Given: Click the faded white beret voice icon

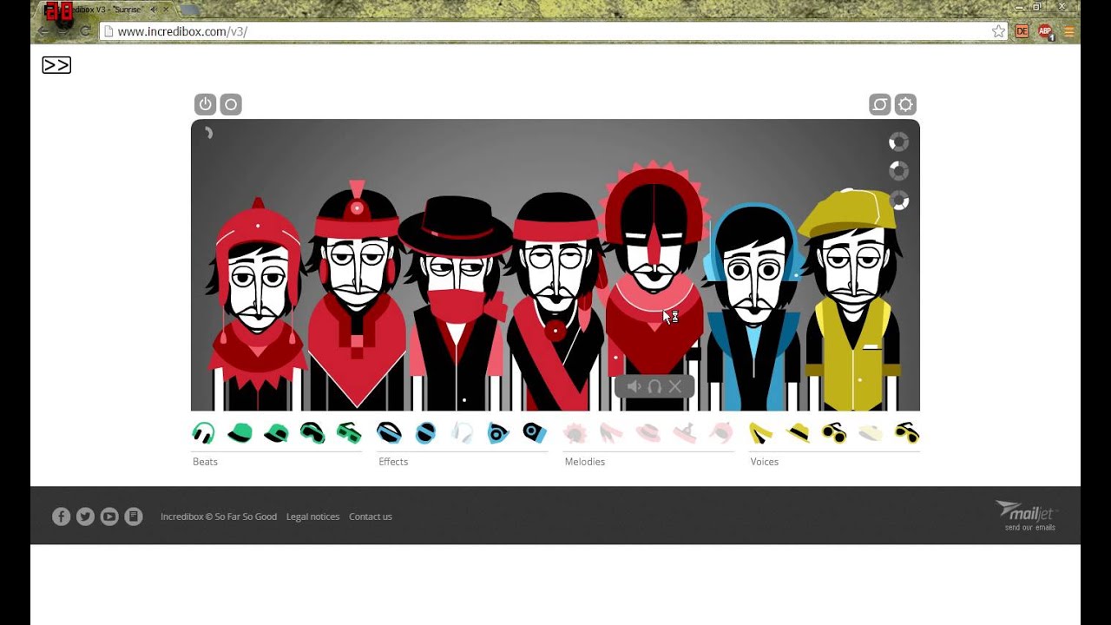Looking at the screenshot, I should point(871,432).
